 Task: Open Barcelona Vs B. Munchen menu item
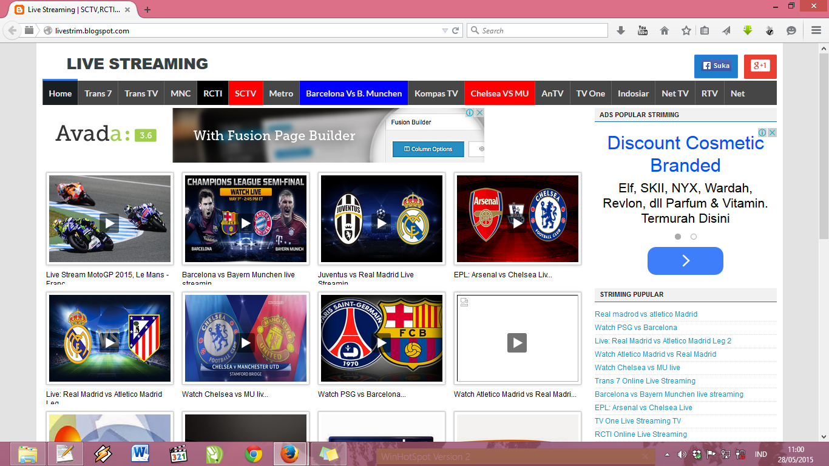[x=354, y=93]
